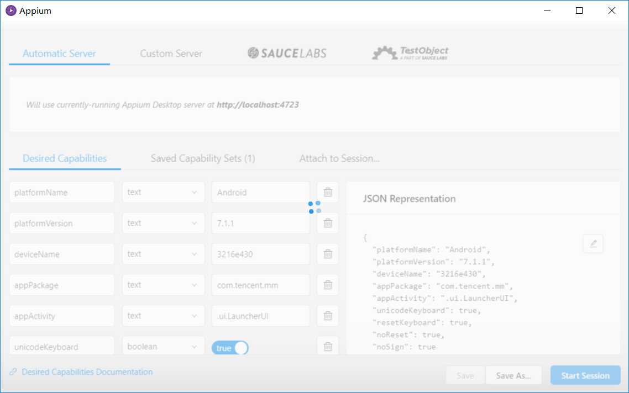Delete the deviceName capability row
629x393 pixels.
[x=328, y=254]
